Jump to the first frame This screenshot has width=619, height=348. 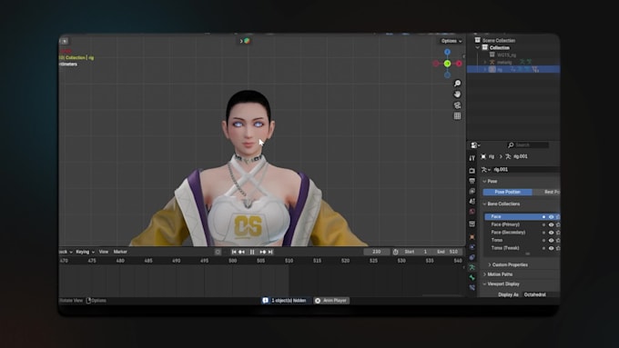pos(234,252)
